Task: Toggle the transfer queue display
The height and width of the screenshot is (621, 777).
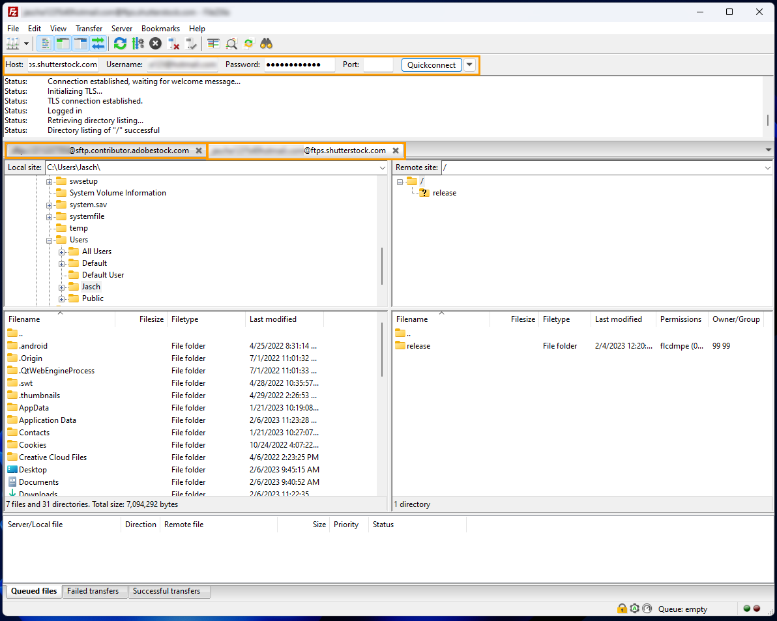Action: [98, 44]
